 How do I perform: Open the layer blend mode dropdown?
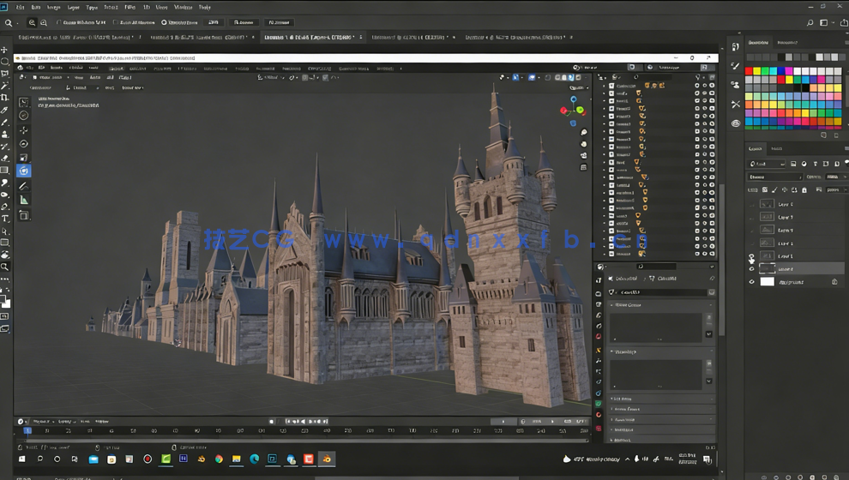pos(775,177)
